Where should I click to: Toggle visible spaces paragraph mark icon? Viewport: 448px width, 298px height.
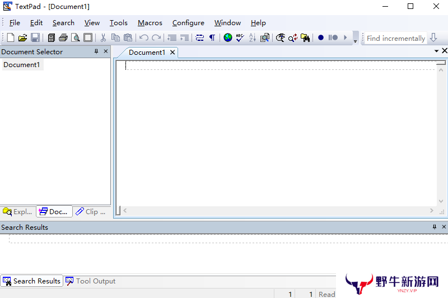point(212,37)
